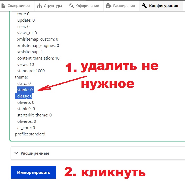Click the line 'xmlsitemap_custom: 0'
Viewport: 185px width, 181px height.
point(38,39)
